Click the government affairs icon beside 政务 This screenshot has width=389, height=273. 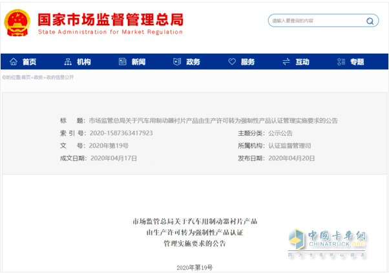177,62
